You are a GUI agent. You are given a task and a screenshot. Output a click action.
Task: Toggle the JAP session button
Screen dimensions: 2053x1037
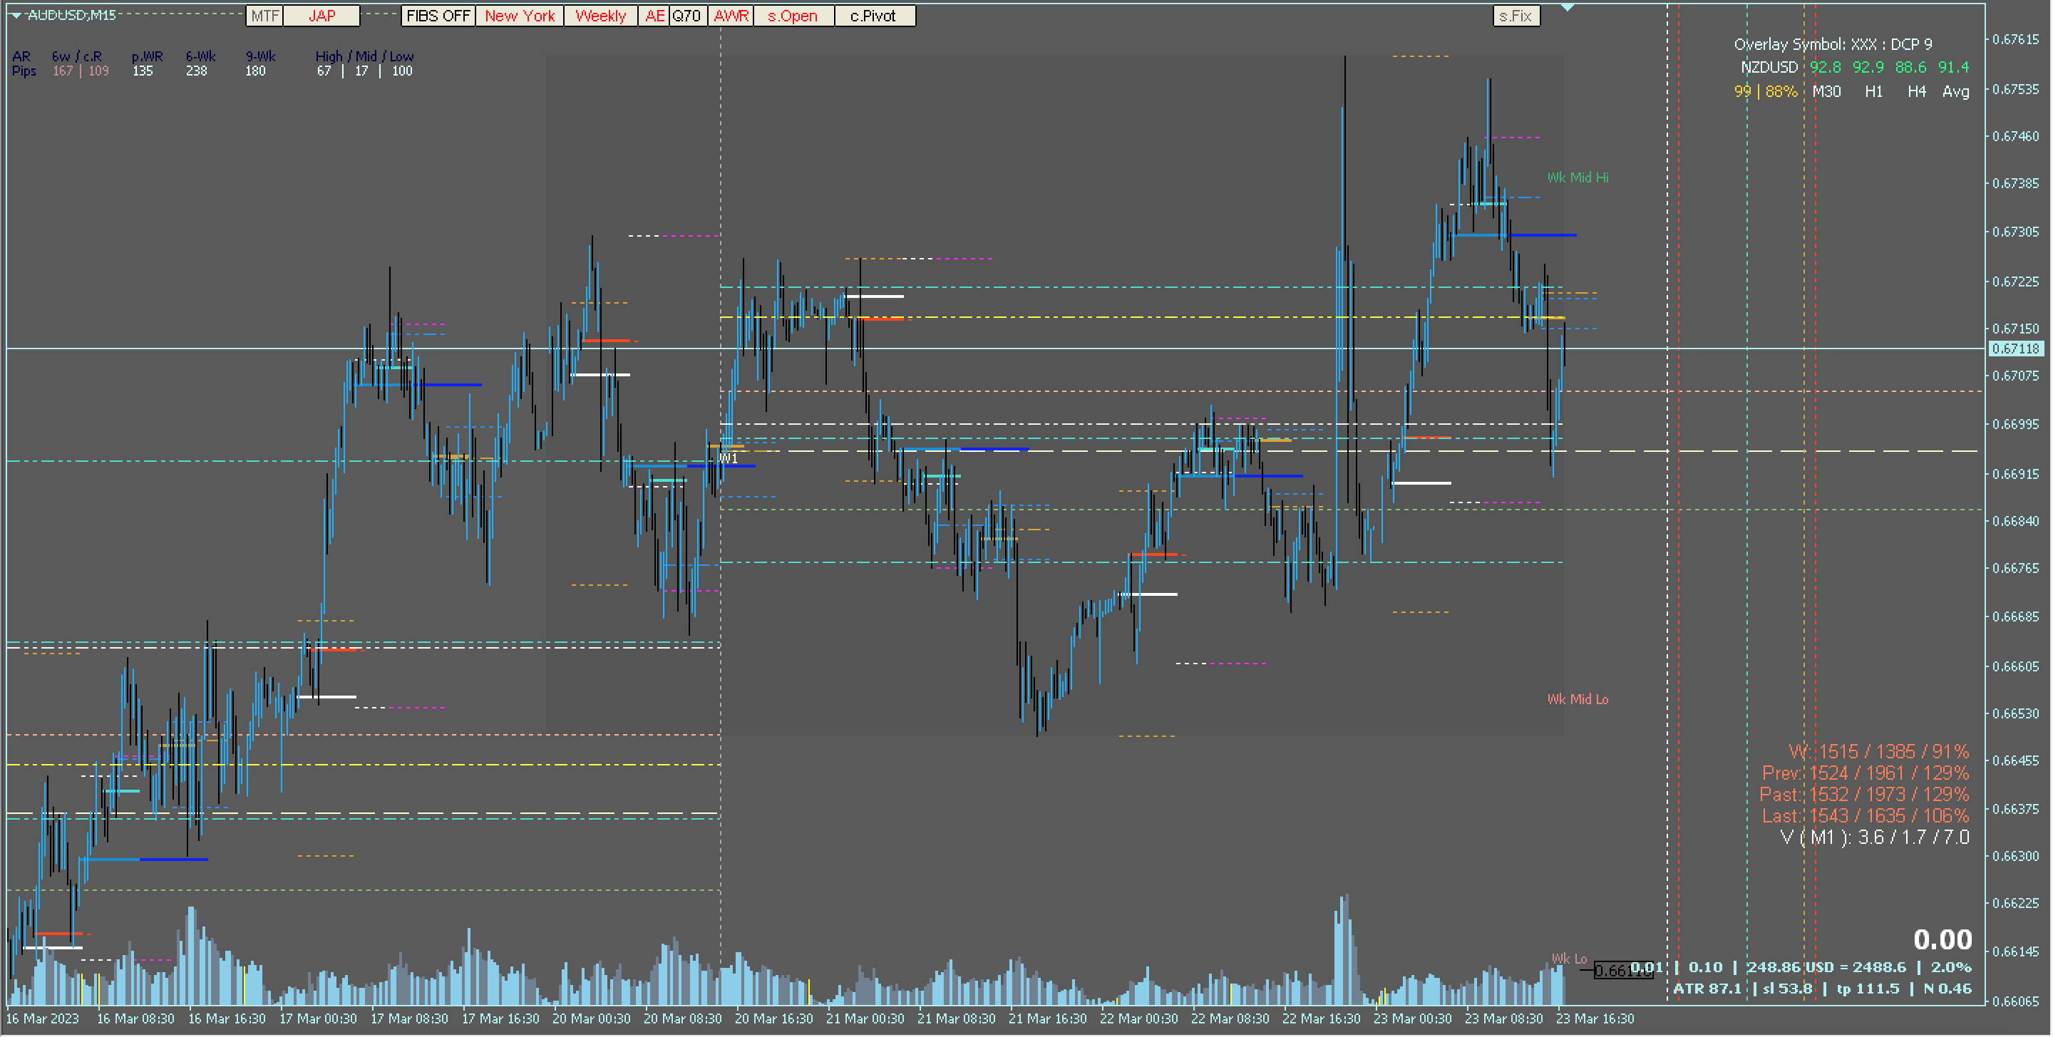click(322, 16)
